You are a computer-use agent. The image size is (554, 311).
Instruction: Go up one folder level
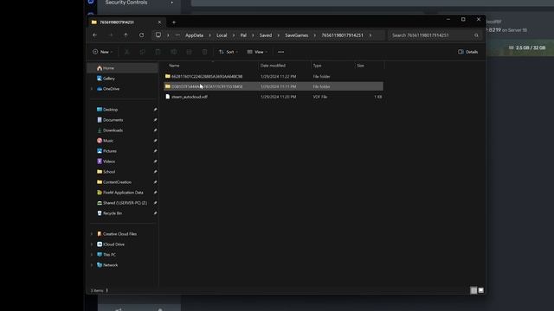(126, 35)
